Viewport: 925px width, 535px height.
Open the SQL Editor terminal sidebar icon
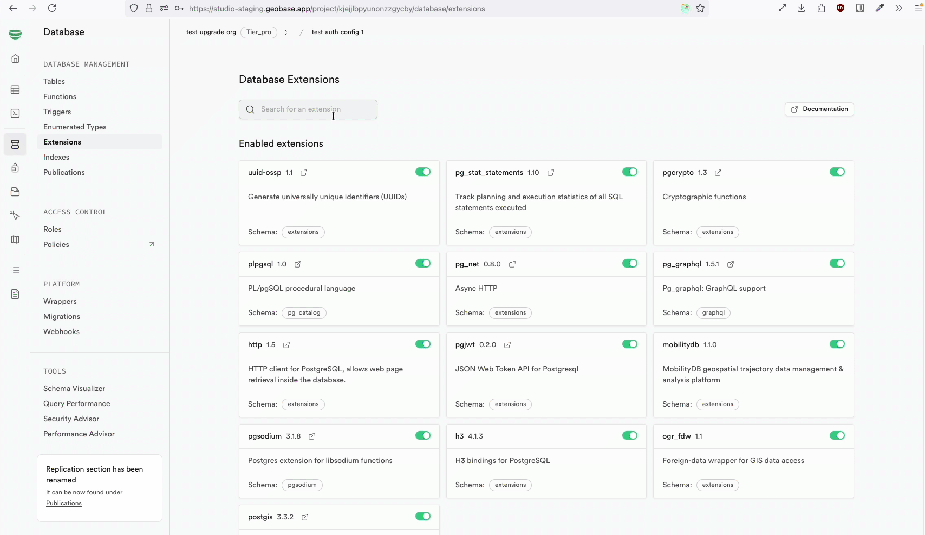click(x=15, y=113)
